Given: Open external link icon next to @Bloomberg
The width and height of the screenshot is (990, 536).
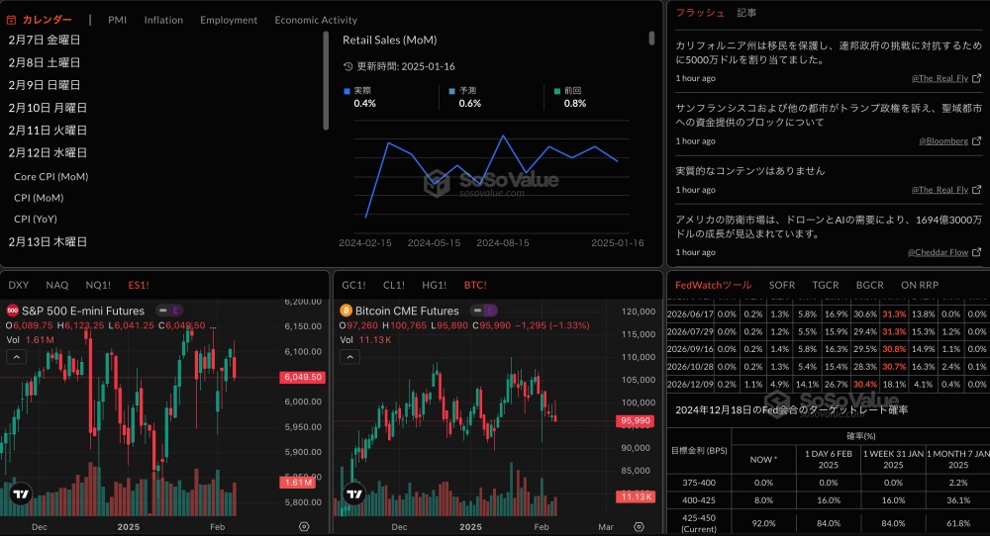Looking at the screenshot, I should click(x=977, y=141).
